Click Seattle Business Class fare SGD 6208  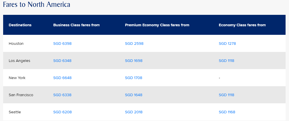pos(62,112)
